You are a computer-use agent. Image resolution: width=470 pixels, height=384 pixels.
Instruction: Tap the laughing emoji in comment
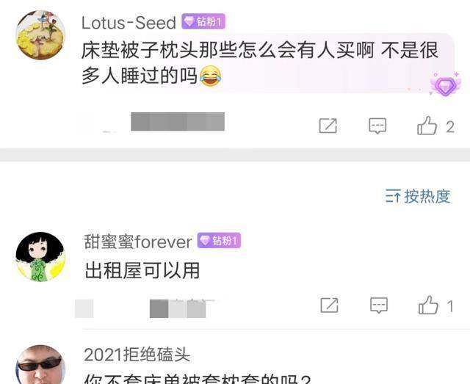(x=211, y=76)
